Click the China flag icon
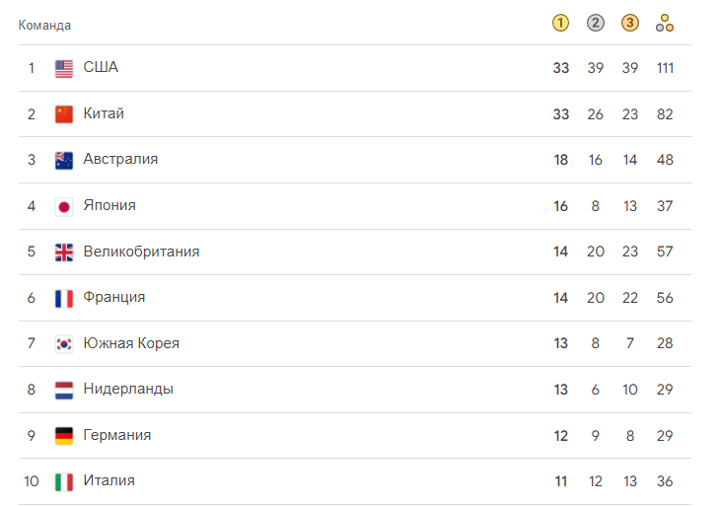Image resolution: width=720 pixels, height=507 pixels. tap(64, 114)
